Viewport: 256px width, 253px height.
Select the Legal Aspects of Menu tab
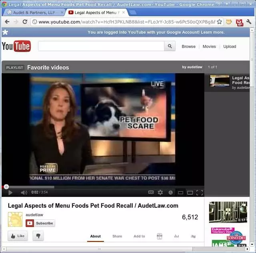96,12
